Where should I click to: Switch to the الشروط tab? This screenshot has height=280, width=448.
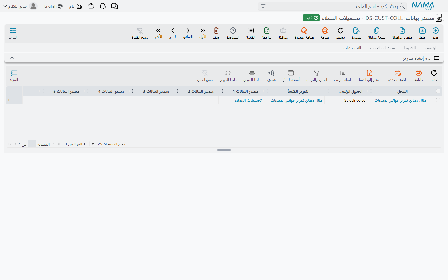(x=410, y=48)
